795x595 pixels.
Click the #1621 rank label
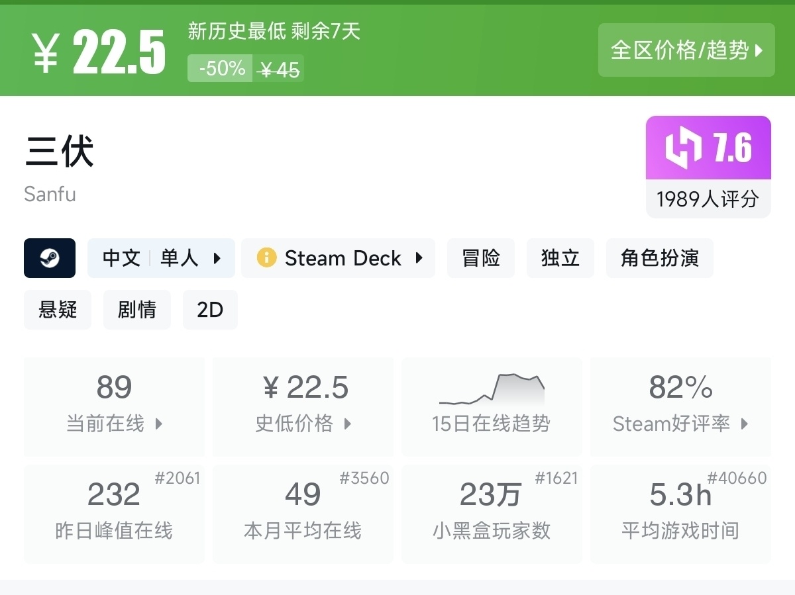click(556, 478)
